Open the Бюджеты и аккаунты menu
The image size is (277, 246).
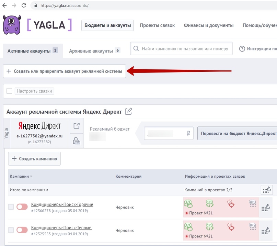107,25
